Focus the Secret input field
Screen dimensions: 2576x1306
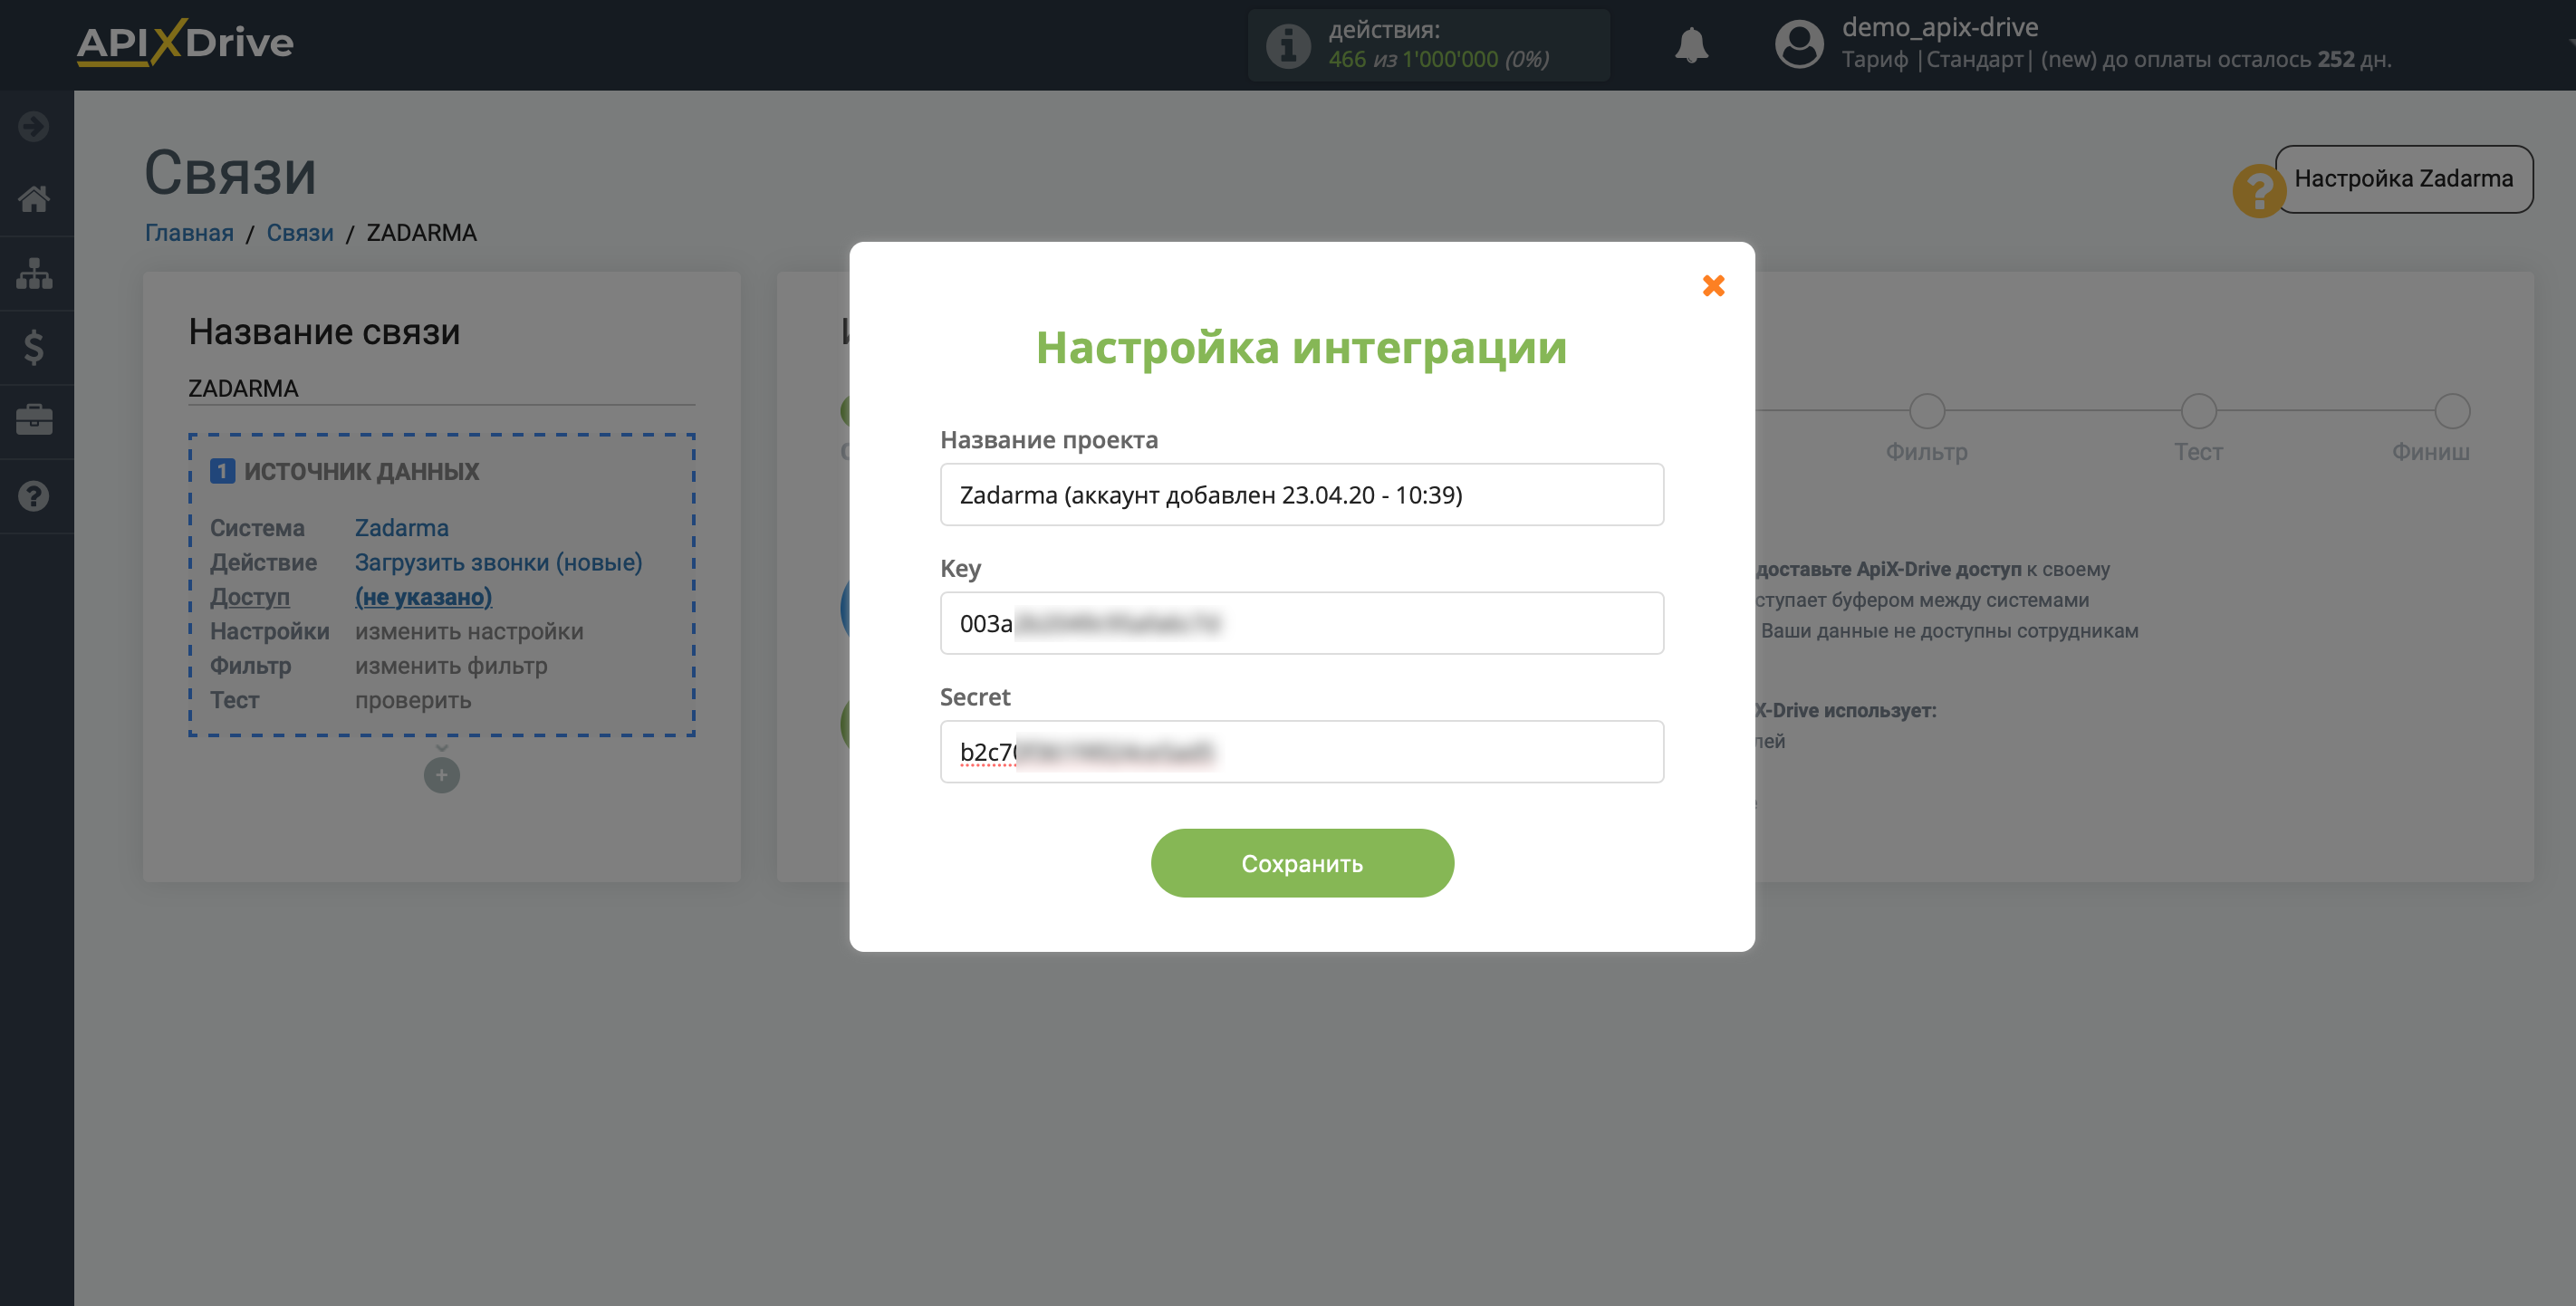1302,752
